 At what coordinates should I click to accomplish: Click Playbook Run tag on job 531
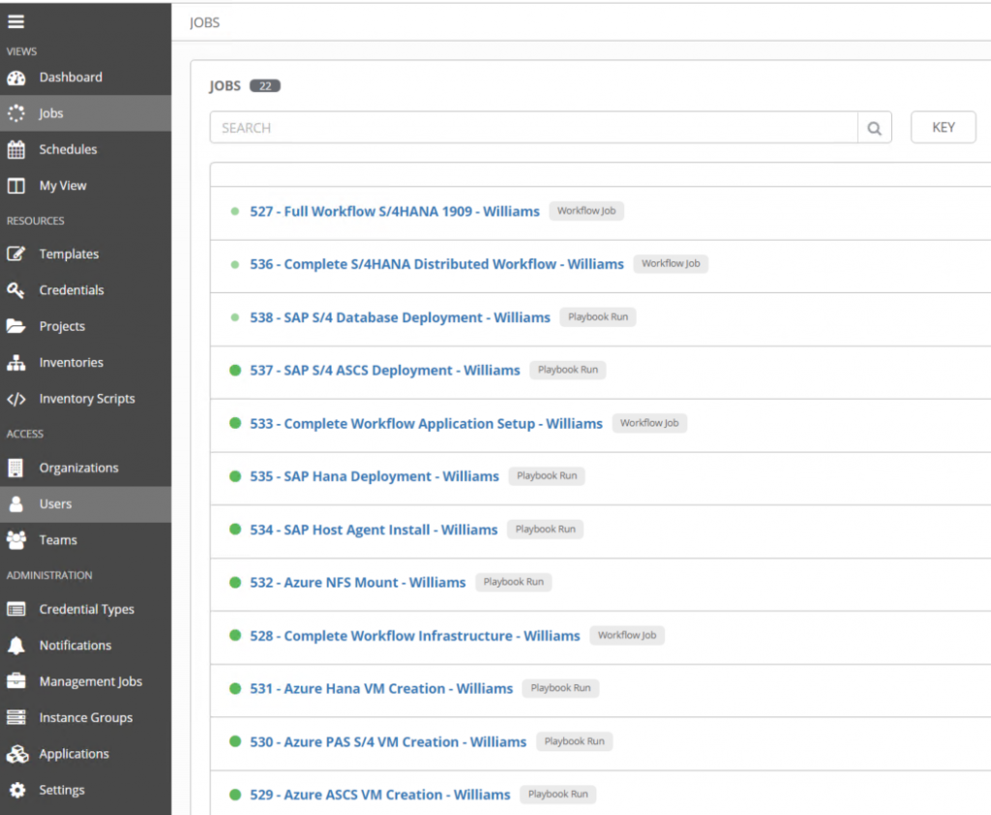[560, 688]
